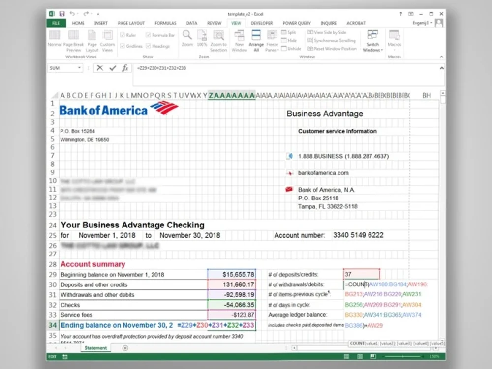Switch to the DEVELOPER tab
The image size is (492, 369).
(x=262, y=23)
